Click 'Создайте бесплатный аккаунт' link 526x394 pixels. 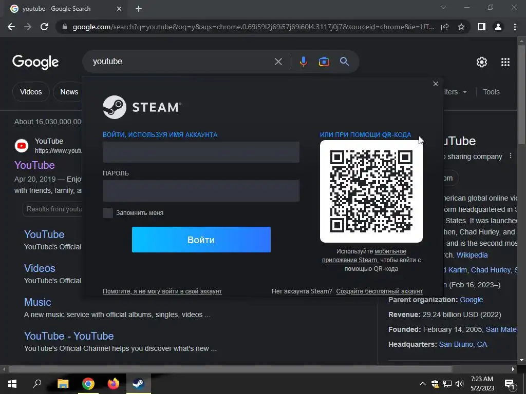click(380, 291)
